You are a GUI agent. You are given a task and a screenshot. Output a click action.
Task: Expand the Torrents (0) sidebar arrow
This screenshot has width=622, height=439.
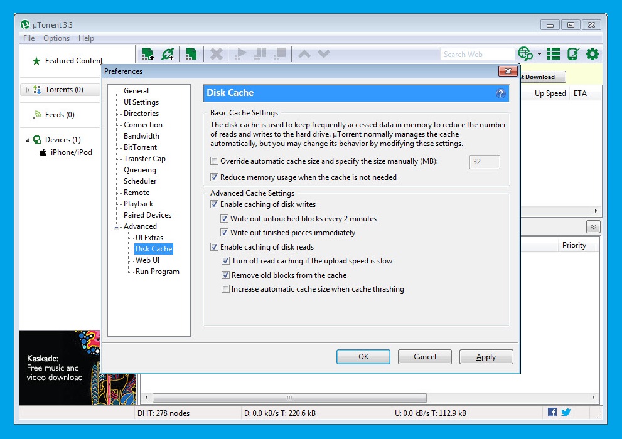28,90
